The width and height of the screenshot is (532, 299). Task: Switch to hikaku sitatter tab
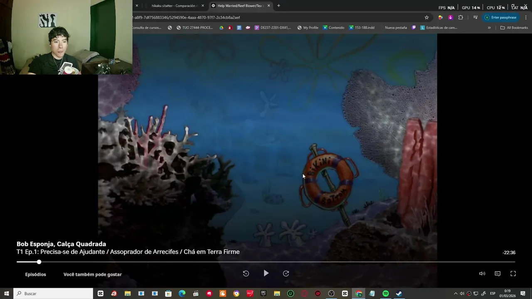click(x=174, y=6)
